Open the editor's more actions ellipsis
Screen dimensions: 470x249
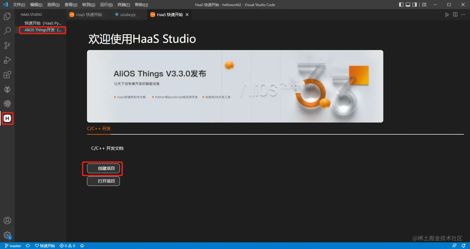463,15
